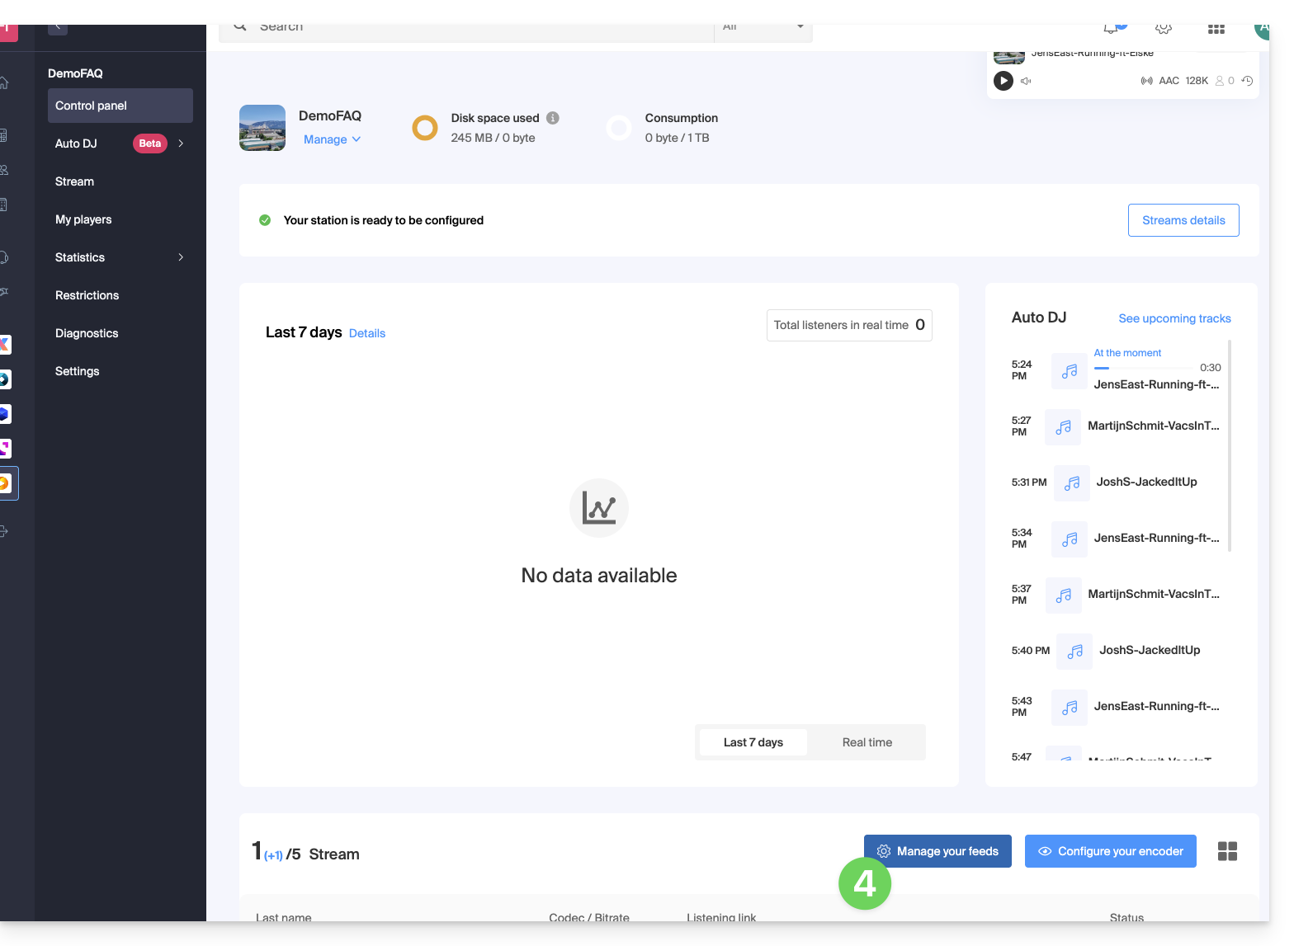
Task: Switch streams to grid view icon
Action: [1227, 851]
